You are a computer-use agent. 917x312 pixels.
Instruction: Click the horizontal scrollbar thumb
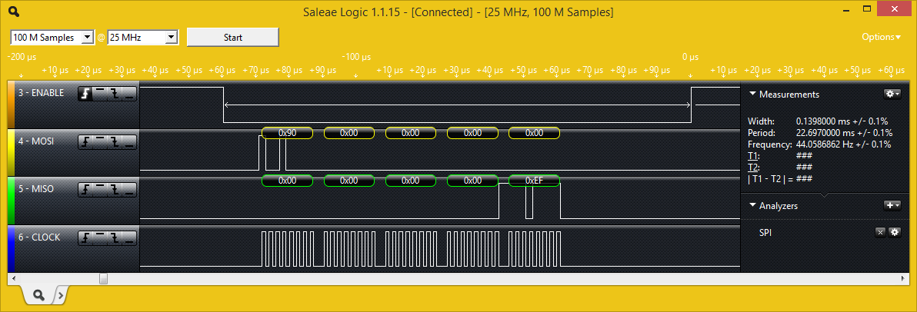point(104,279)
